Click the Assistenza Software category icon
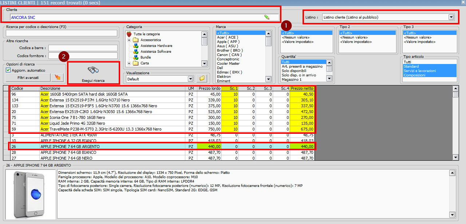 coord(136,52)
